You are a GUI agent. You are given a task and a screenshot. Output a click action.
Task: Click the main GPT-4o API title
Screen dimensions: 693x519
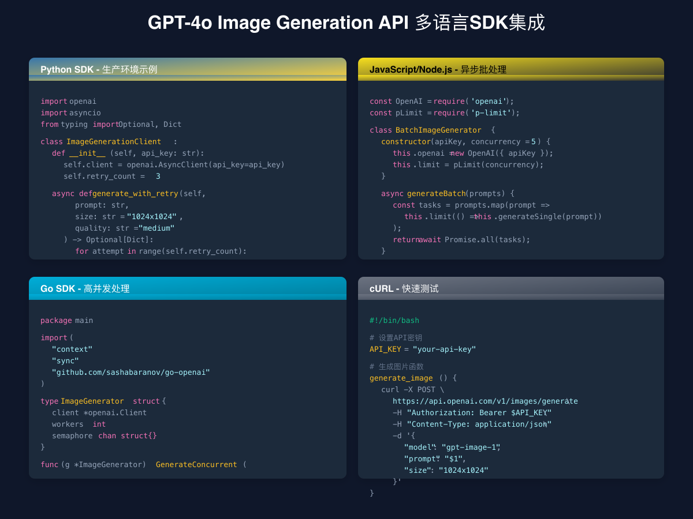[346, 23]
